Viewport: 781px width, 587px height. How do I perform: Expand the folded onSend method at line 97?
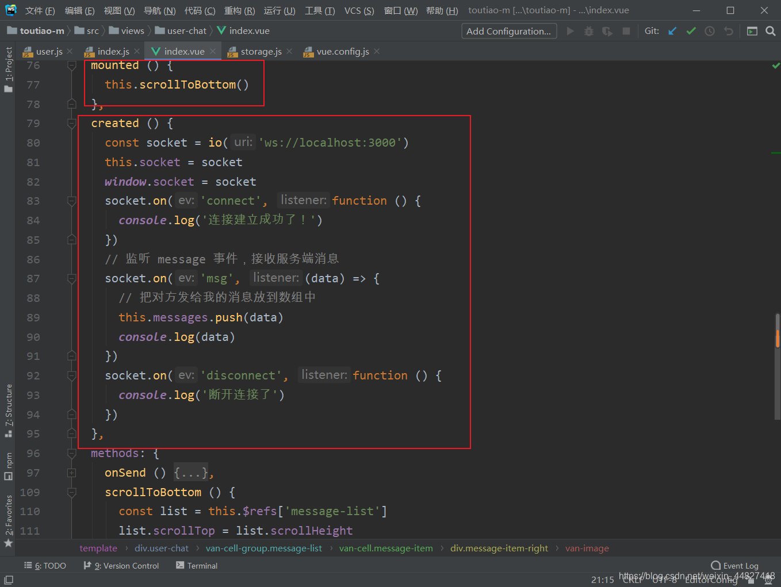pos(72,473)
